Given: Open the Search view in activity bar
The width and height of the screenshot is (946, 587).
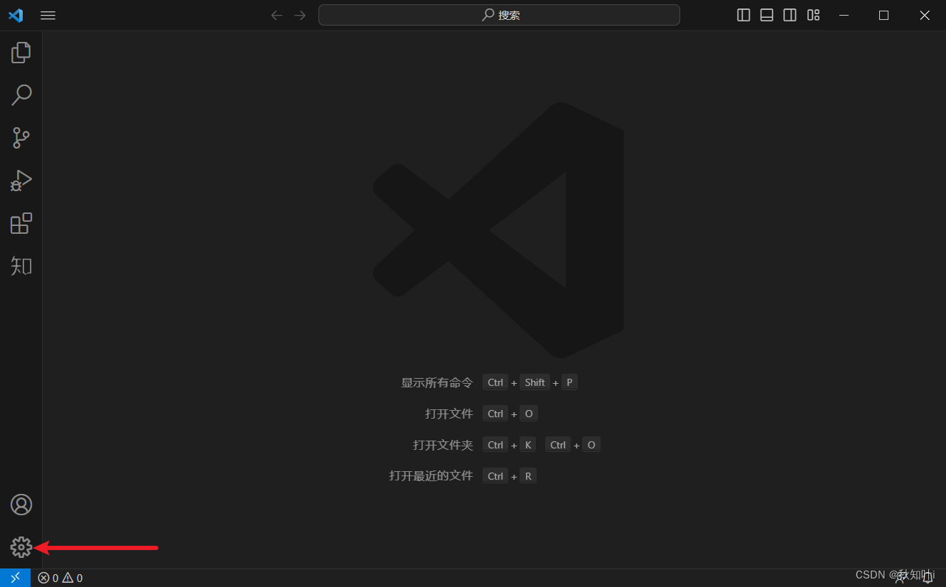Looking at the screenshot, I should (x=21, y=95).
